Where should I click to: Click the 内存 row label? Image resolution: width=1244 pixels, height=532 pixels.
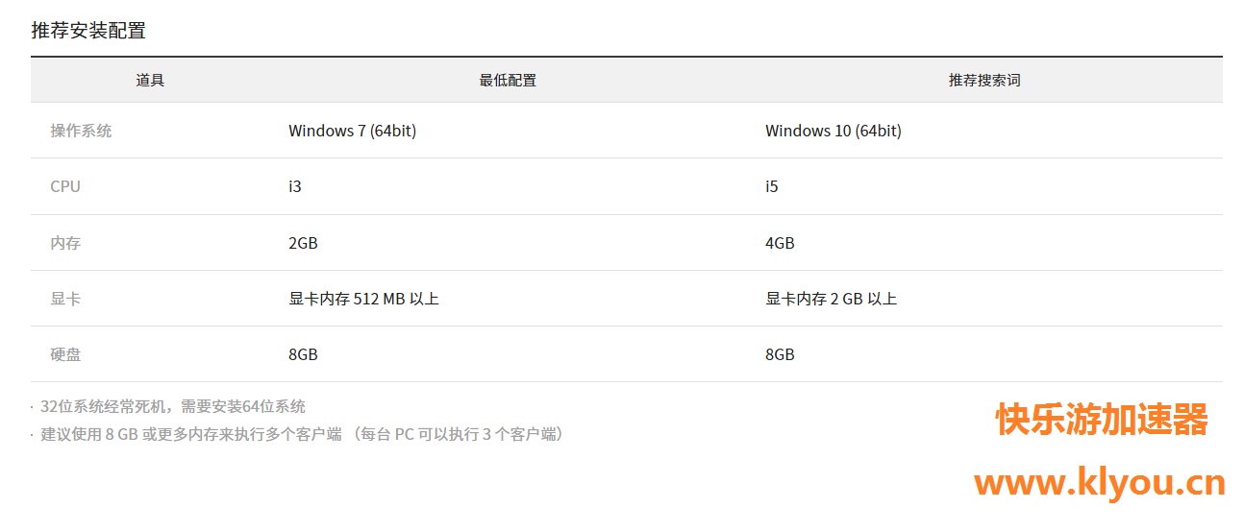click(65, 243)
